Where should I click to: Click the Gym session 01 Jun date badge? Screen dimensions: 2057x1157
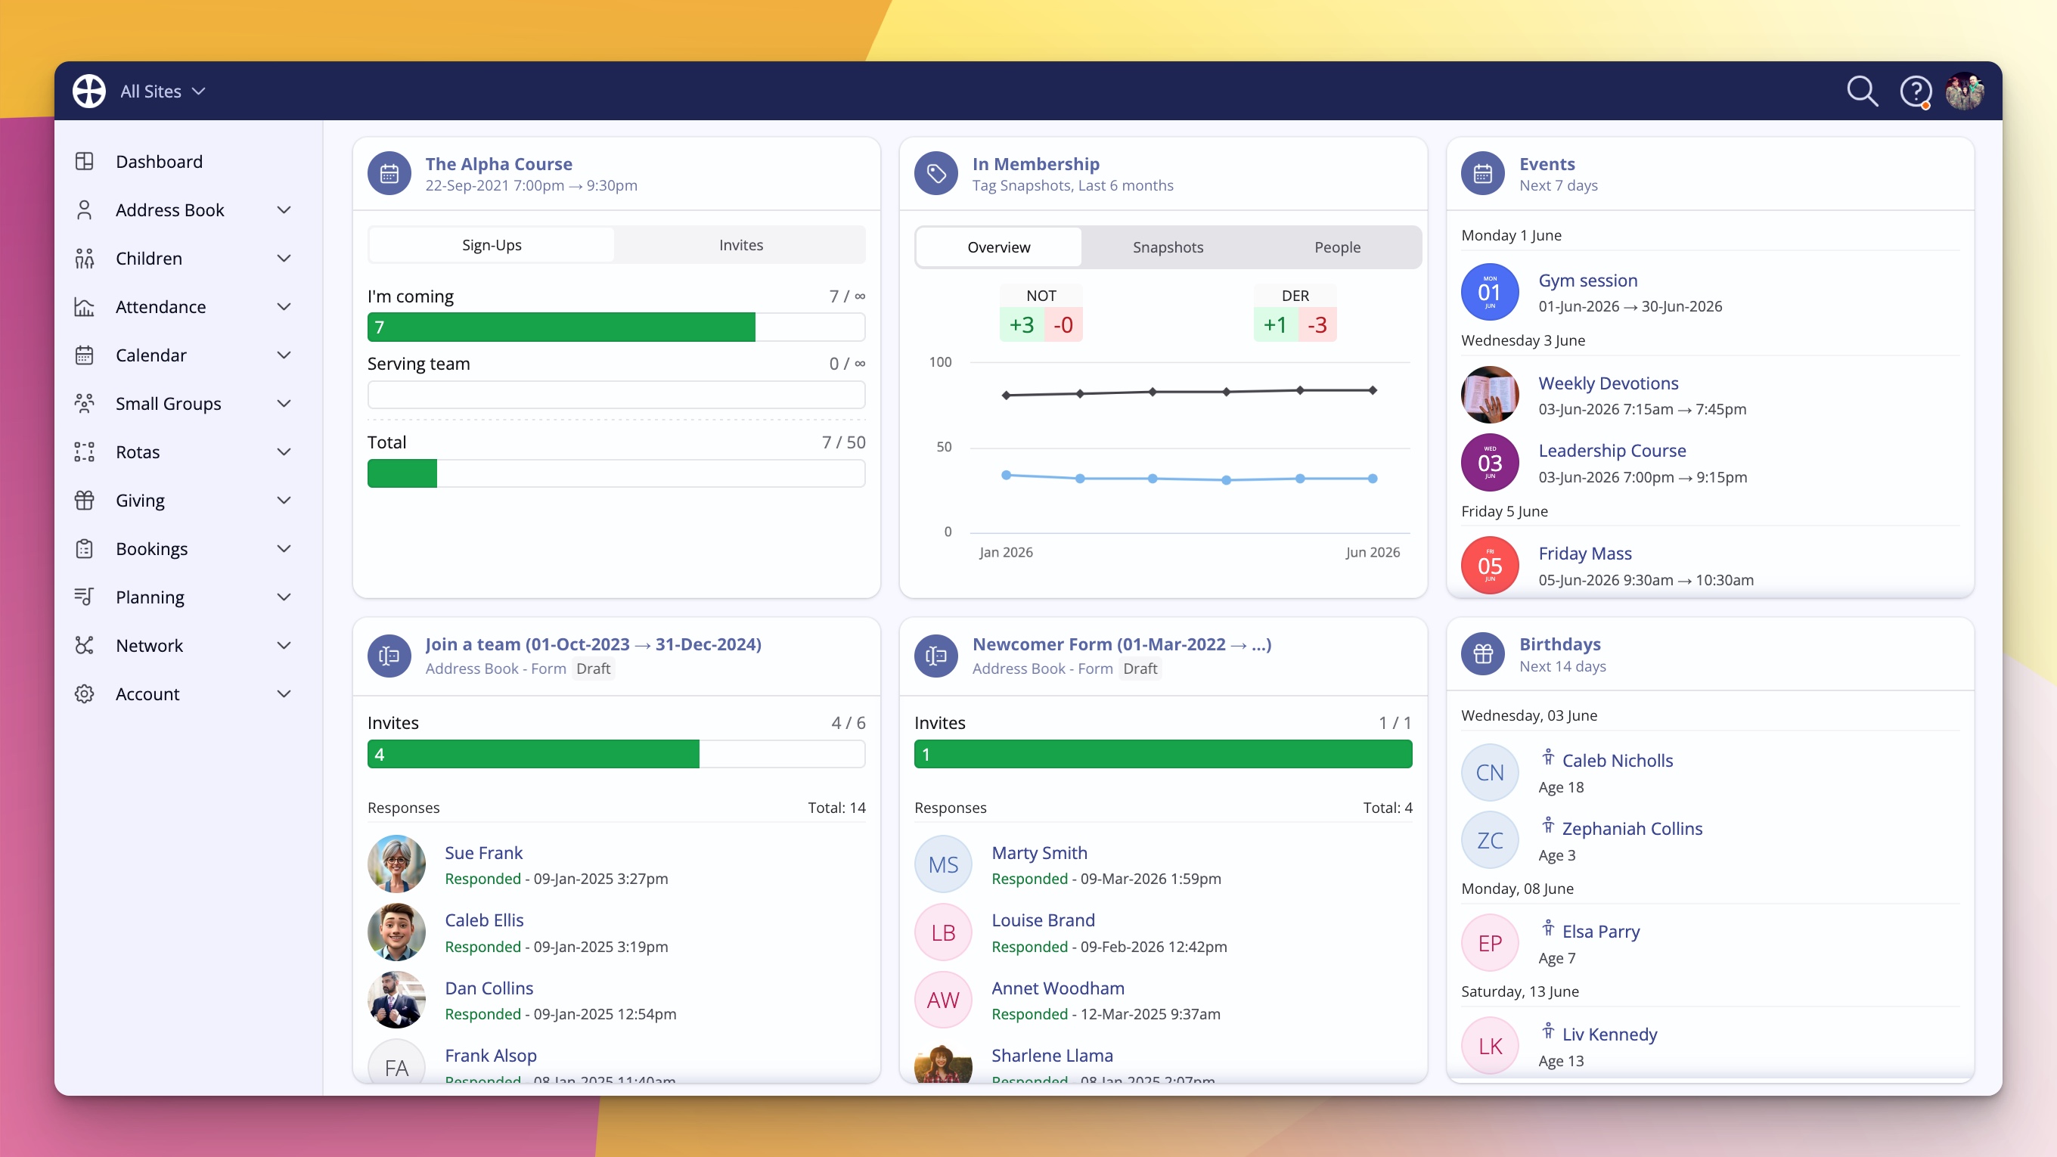(x=1489, y=292)
